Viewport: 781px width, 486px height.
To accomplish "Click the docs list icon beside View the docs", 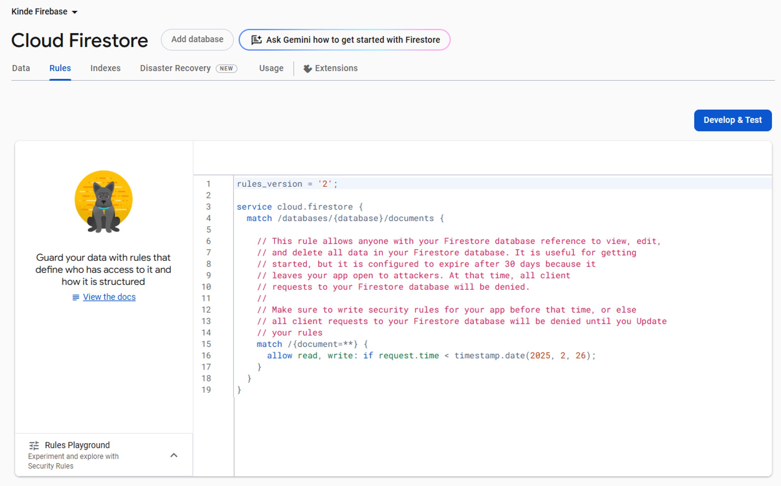I will pos(75,297).
